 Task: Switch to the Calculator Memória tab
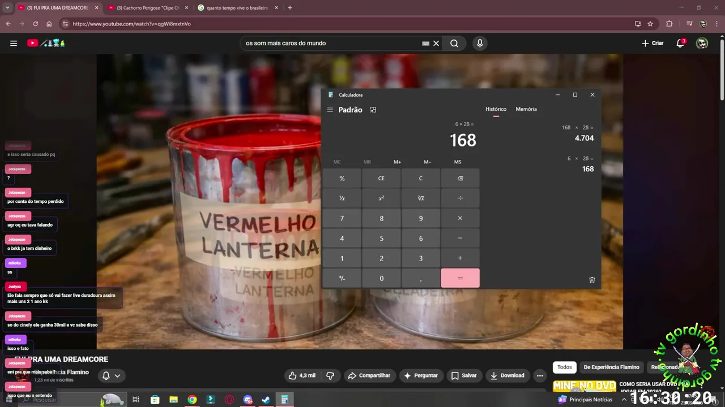click(x=526, y=109)
